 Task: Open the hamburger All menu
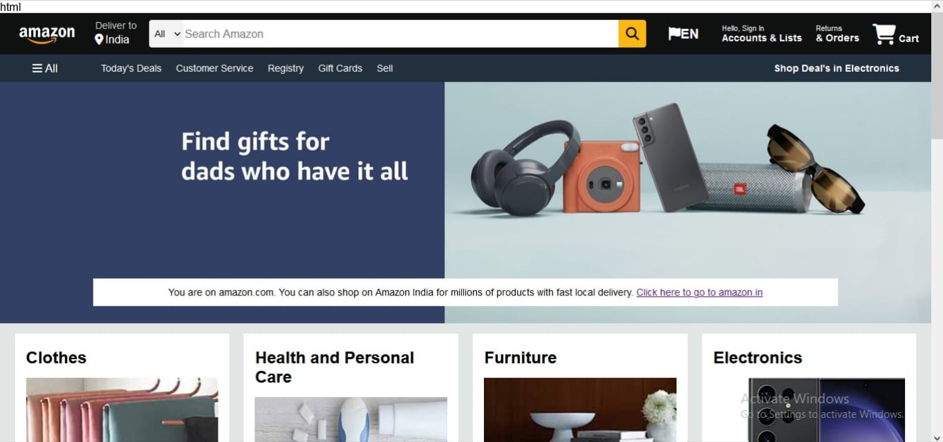(x=45, y=68)
